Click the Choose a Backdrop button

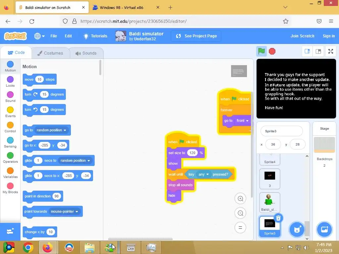pos(324,230)
